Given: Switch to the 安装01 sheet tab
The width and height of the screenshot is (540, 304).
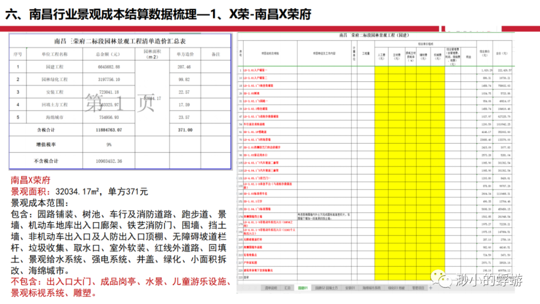Looking at the screenshot, I should [x=350, y=288].
